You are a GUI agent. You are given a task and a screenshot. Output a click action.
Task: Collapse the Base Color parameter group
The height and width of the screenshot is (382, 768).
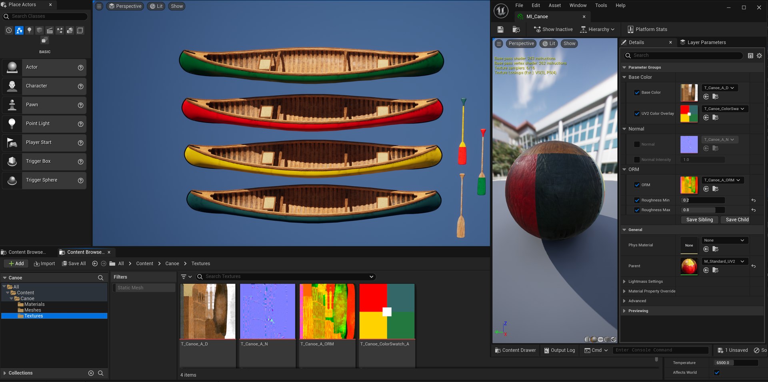624,77
